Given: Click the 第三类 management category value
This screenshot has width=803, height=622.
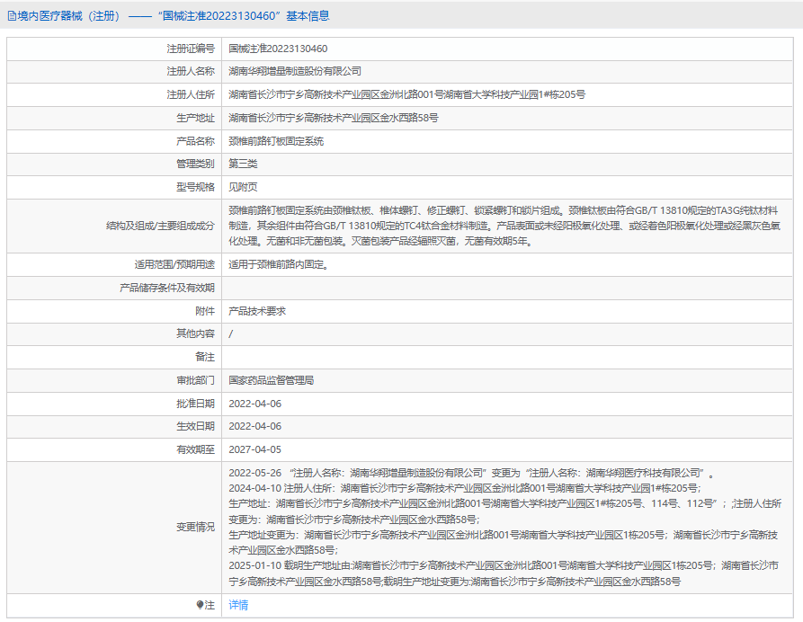Looking at the screenshot, I should coord(243,164).
